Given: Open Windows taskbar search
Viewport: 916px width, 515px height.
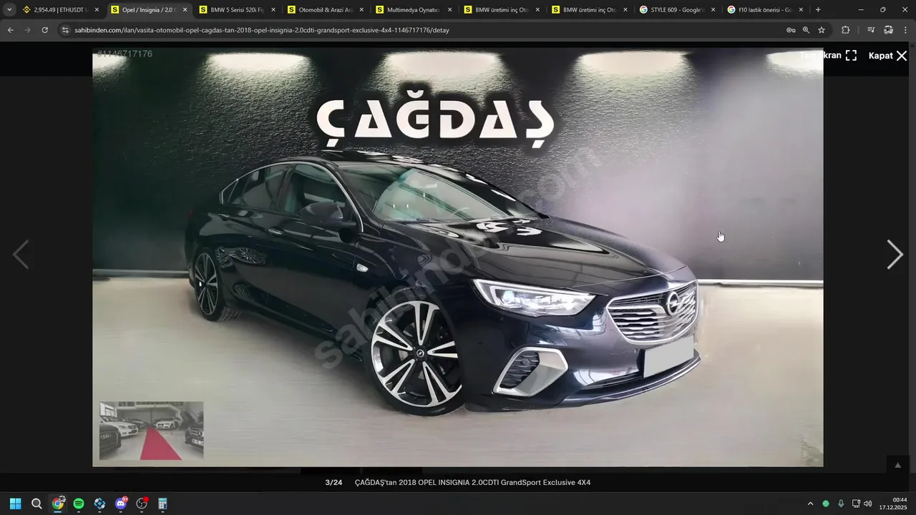Looking at the screenshot, I should [36, 504].
